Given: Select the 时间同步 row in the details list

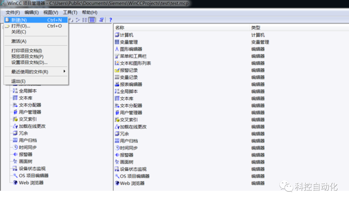Looking at the screenshot, I should pyautogui.click(x=231, y=148).
